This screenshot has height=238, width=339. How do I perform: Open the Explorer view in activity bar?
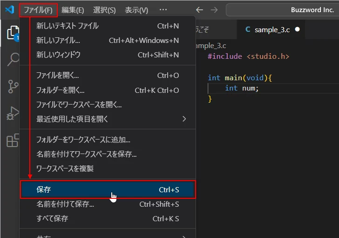pos(13,33)
